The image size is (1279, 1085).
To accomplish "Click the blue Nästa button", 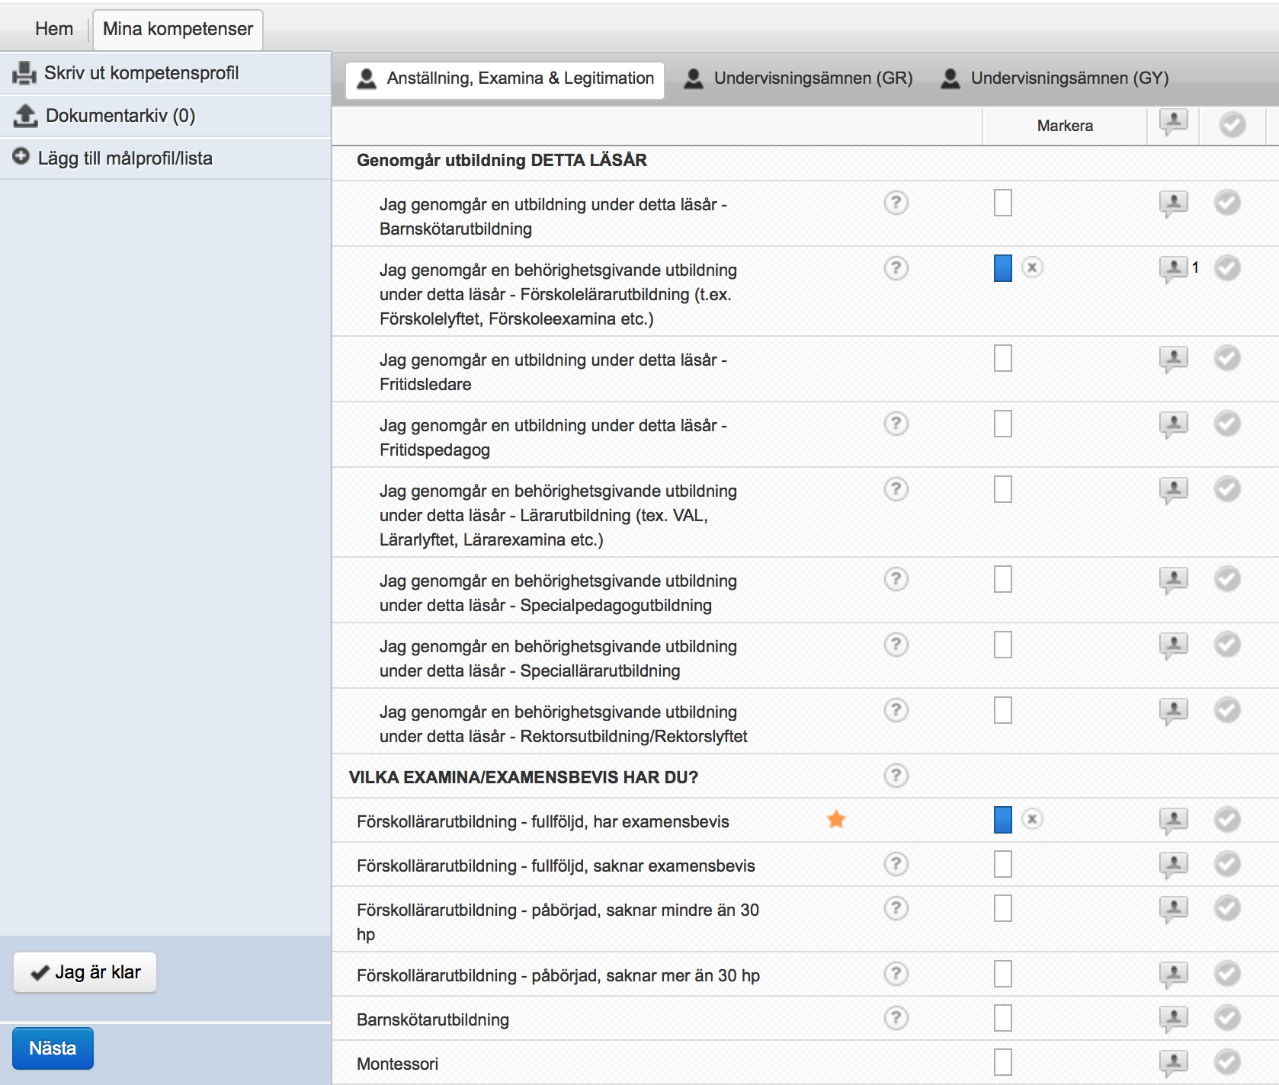I will 53,1048.
